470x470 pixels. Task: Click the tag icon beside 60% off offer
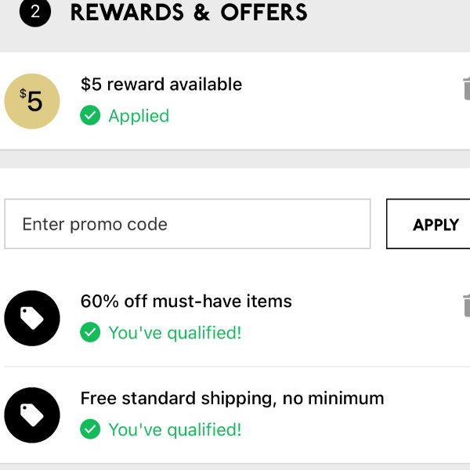[32, 318]
